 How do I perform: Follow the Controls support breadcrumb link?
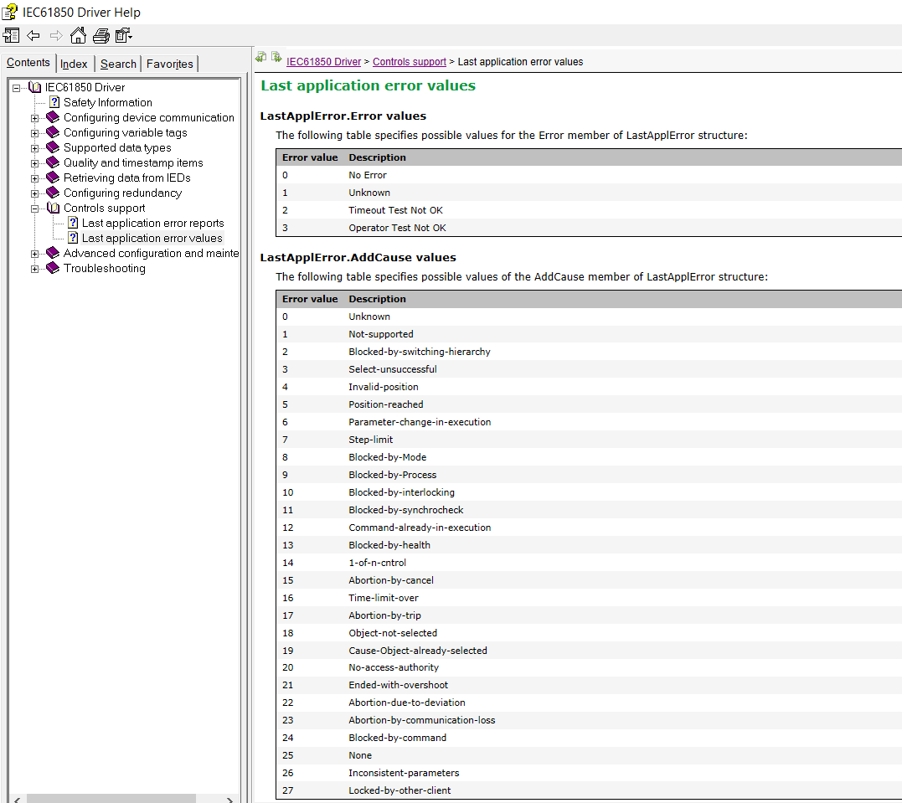pyautogui.click(x=409, y=62)
